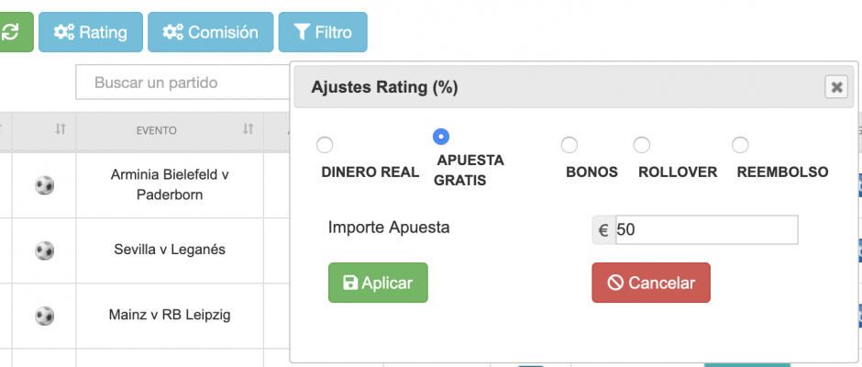
Task: Select the APUESTA GRATIS radio option
Action: point(441,137)
